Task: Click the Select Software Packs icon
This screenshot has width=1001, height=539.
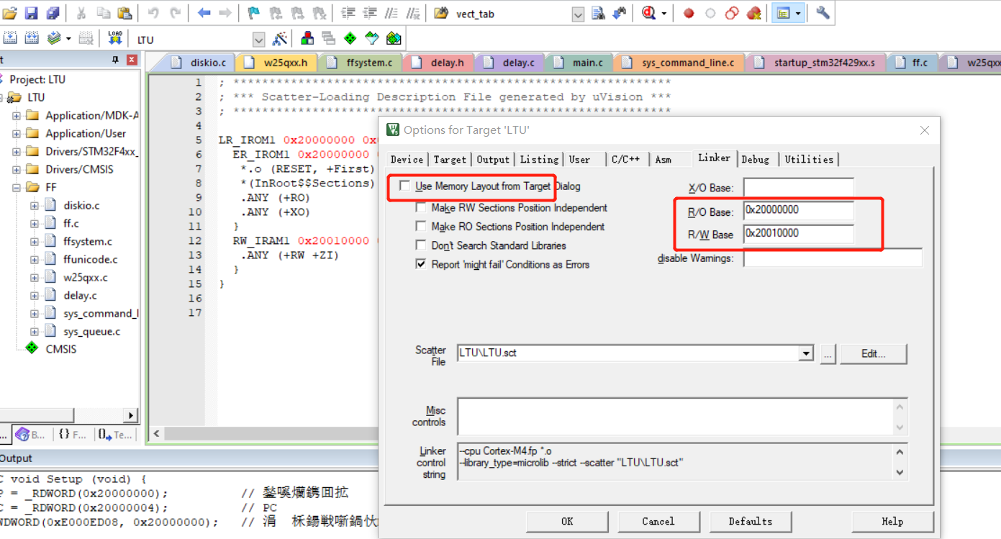Action: [372, 38]
